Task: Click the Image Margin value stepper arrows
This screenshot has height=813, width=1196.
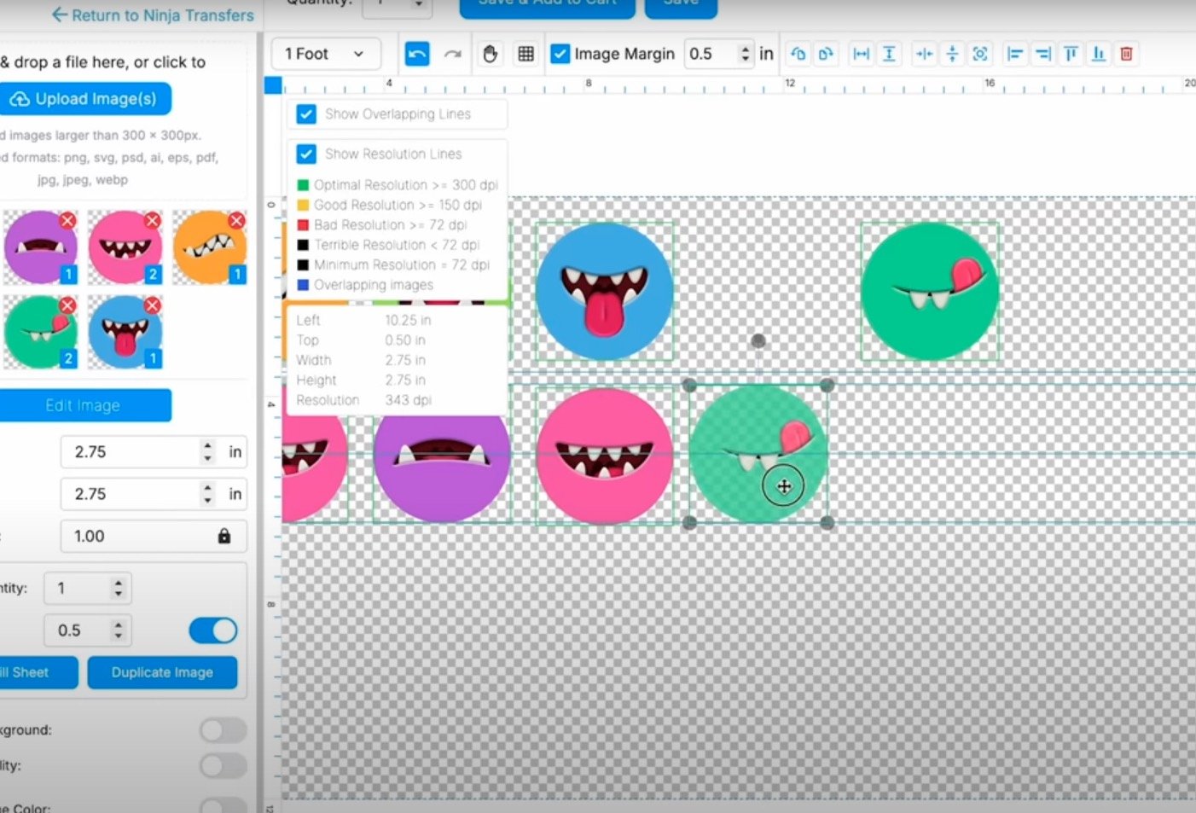Action: pyautogui.click(x=745, y=54)
